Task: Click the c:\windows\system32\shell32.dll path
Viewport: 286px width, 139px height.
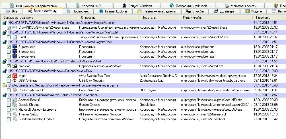Action: point(203,119)
